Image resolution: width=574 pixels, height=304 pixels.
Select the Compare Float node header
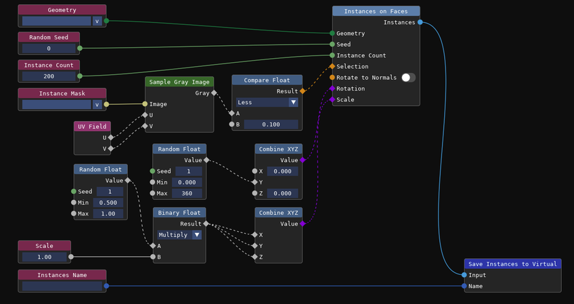(267, 80)
